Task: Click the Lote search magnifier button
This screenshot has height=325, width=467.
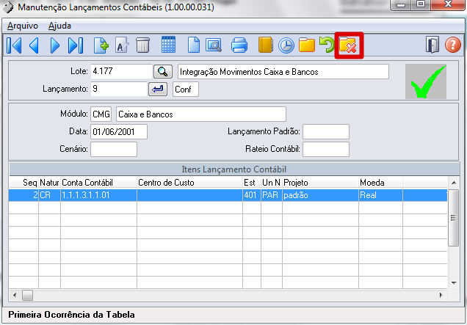Action: coord(163,71)
